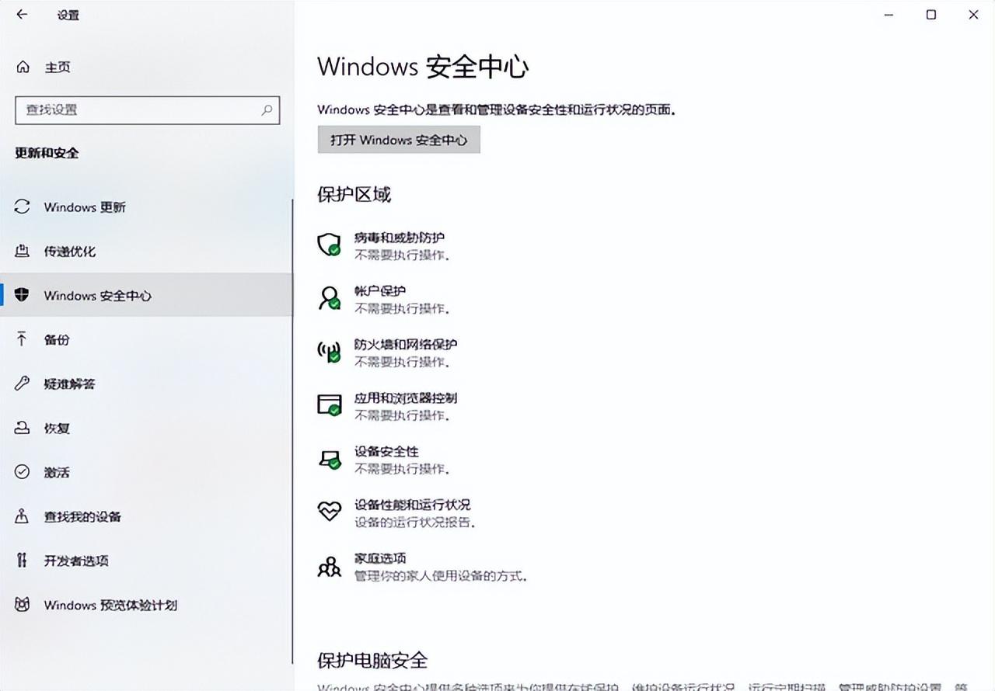Click the sidebar vertical scrollbar
Image resolution: width=995 pixels, height=691 pixels.
(x=293, y=431)
